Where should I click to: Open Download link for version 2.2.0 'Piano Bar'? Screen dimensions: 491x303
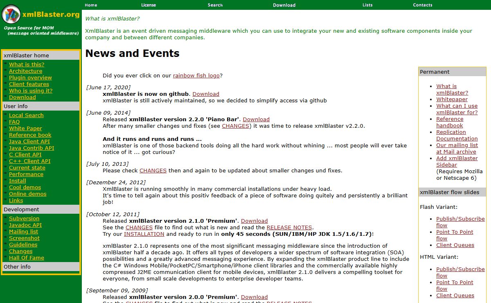(x=256, y=119)
